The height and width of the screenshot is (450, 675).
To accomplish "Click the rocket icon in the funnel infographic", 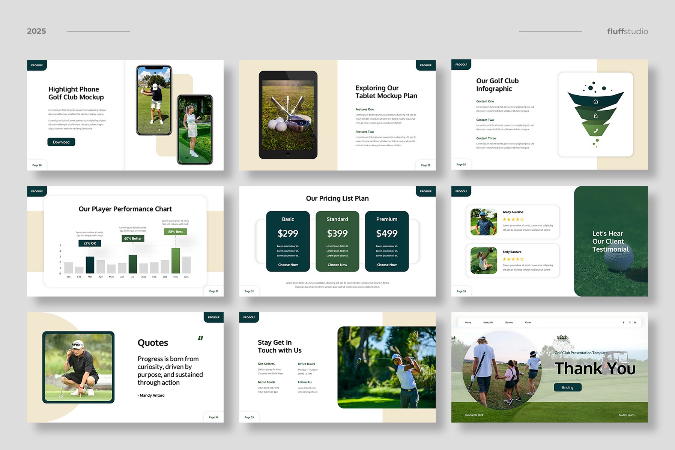I will click(595, 116).
